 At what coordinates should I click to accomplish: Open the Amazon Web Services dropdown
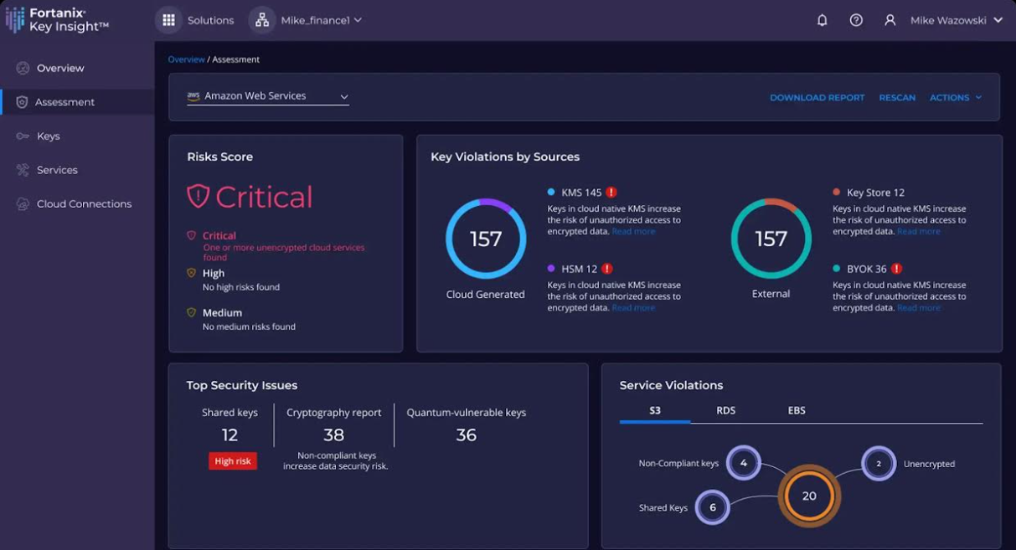point(268,96)
